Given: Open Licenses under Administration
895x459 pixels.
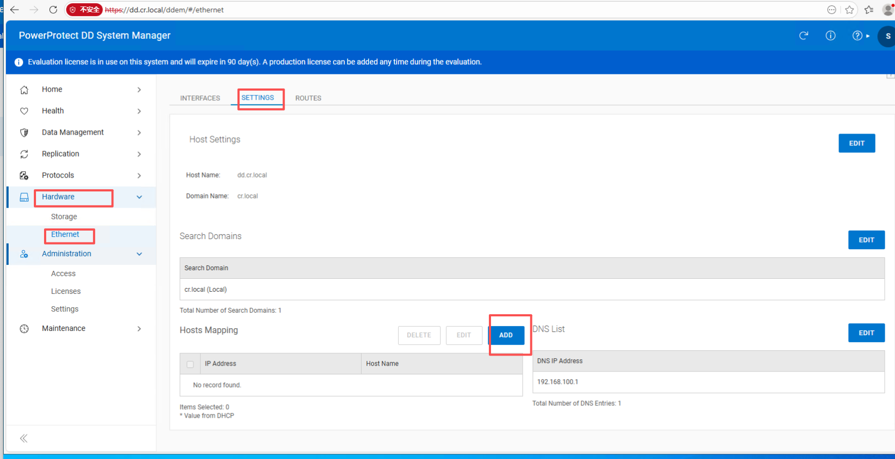Looking at the screenshot, I should (66, 291).
